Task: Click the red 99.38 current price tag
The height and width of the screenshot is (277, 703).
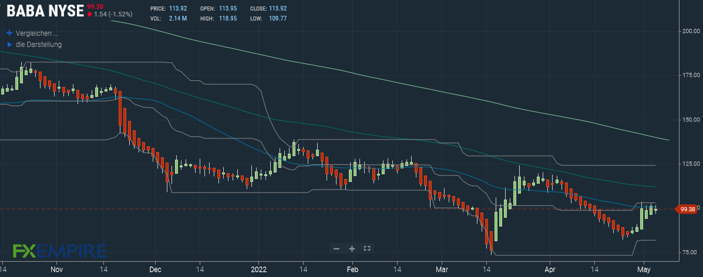Action: point(687,209)
